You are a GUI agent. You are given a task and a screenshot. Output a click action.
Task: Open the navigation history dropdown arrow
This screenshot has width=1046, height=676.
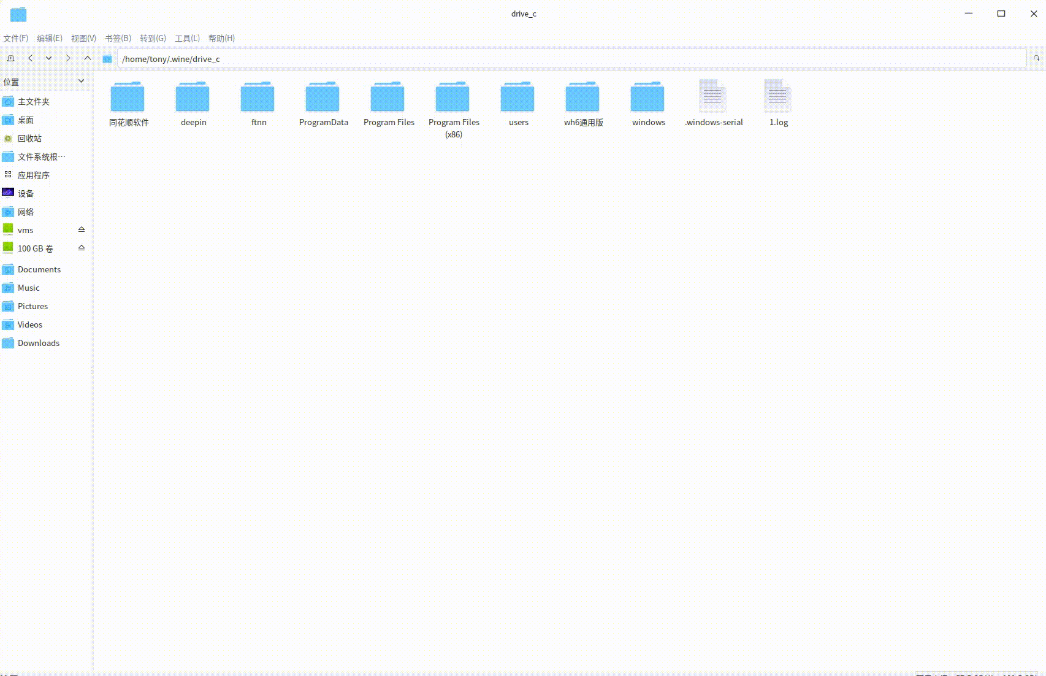(x=48, y=58)
